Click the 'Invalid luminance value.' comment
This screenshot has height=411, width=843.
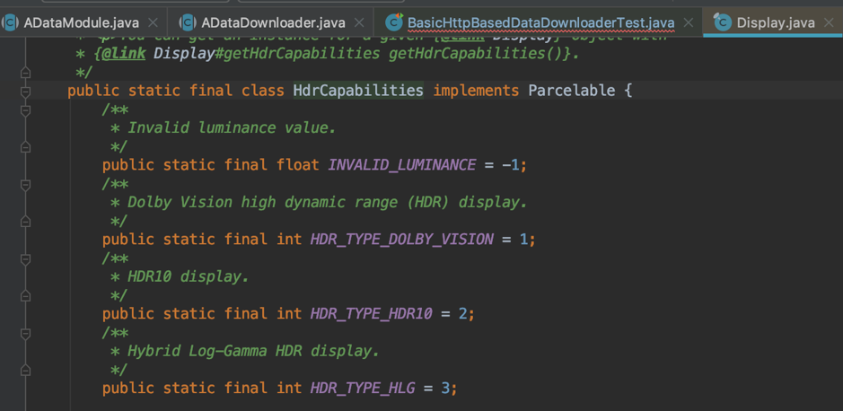pos(232,127)
